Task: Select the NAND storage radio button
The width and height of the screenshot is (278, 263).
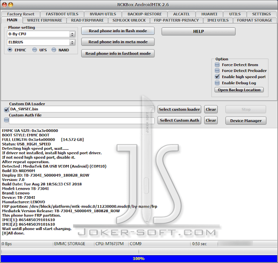Action: tap(54, 50)
